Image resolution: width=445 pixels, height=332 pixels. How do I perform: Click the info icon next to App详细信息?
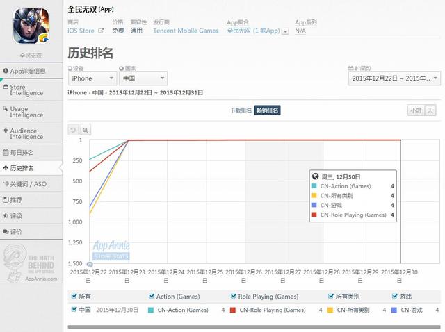(x=6, y=71)
